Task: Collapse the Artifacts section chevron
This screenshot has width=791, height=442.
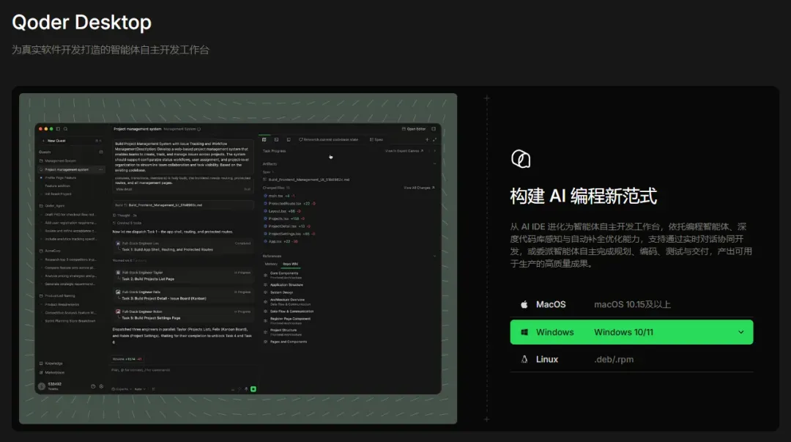Action: coord(434,163)
